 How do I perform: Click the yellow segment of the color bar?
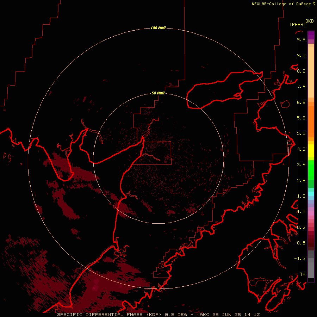(x=311, y=151)
